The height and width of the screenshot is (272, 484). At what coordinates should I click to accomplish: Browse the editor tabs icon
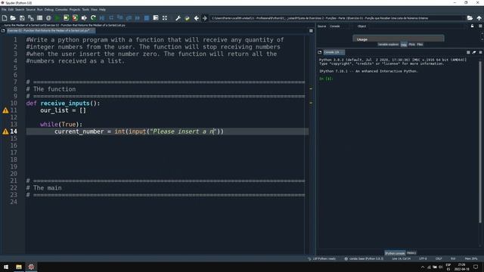(x=3, y=31)
